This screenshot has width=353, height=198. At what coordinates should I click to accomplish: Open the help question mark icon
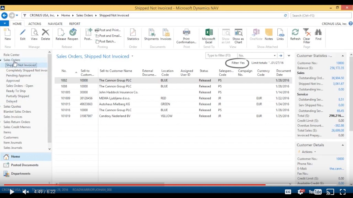coord(351,24)
